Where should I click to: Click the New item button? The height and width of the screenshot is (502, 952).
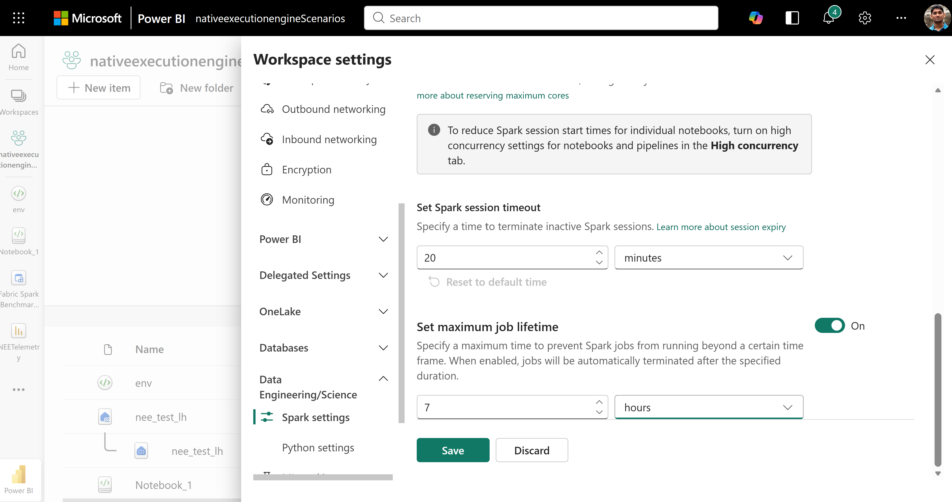99,88
